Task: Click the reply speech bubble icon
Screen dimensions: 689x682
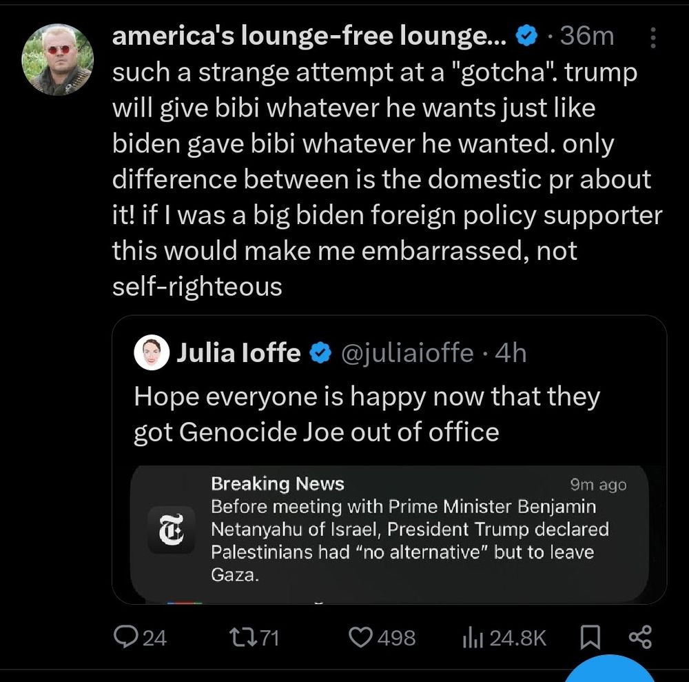Action: 125,637
